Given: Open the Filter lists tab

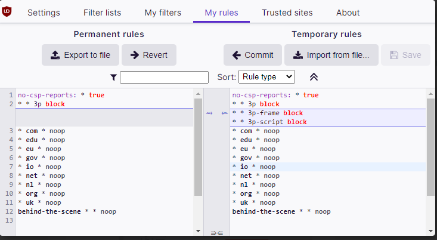Looking at the screenshot, I should click(101, 12).
